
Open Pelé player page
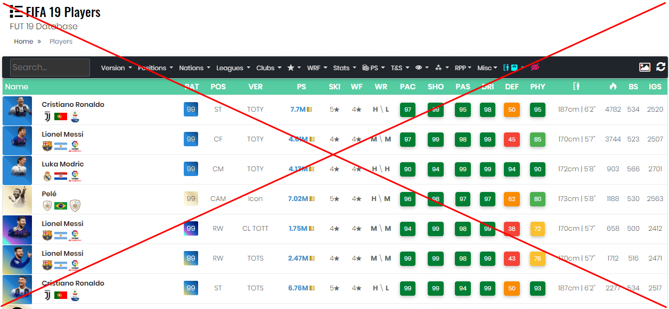click(x=49, y=194)
